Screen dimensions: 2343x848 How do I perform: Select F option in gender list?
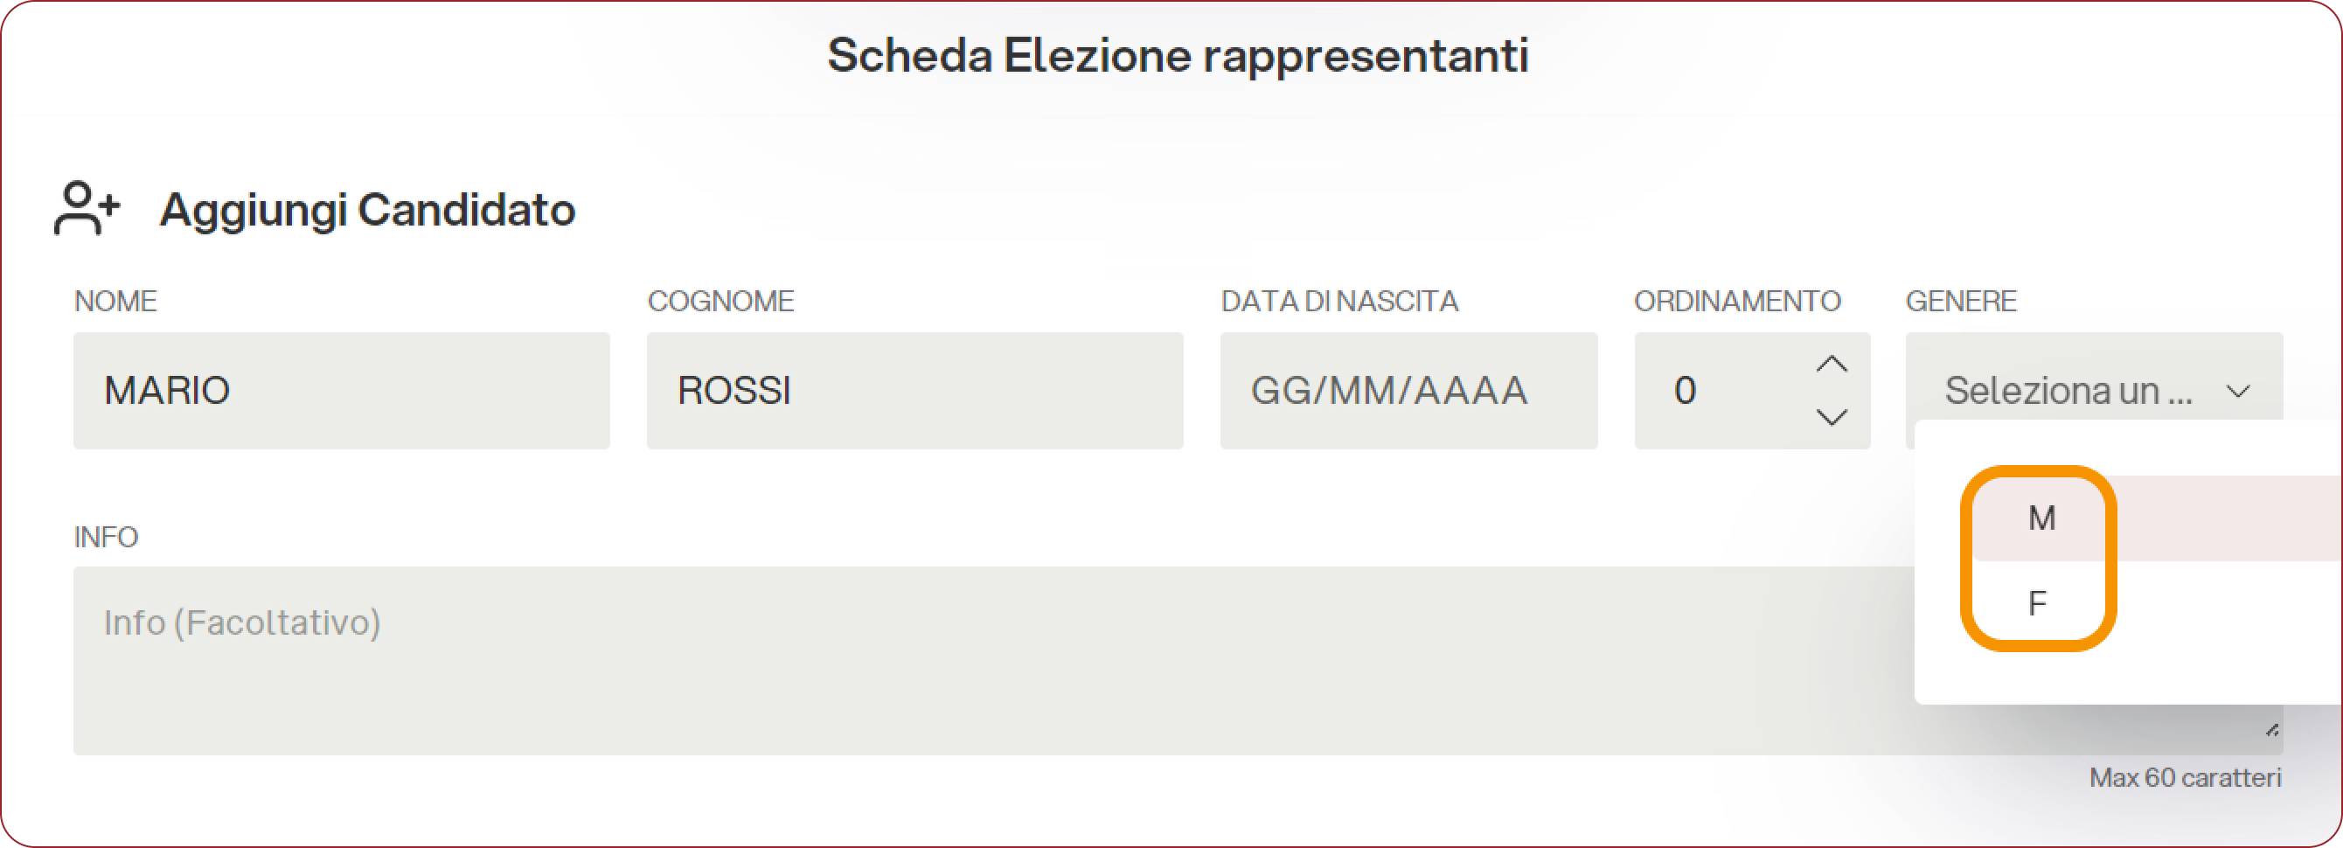pyautogui.click(x=2037, y=602)
